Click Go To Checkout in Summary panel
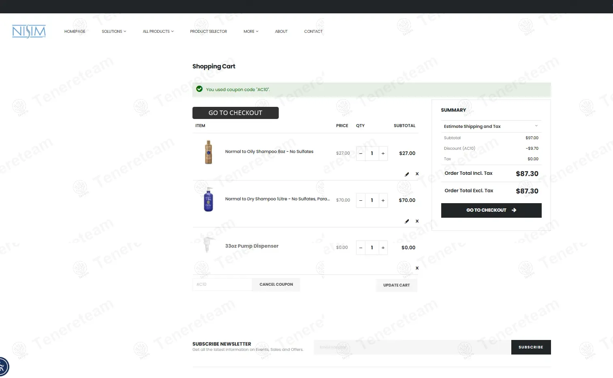 click(491, 210)
